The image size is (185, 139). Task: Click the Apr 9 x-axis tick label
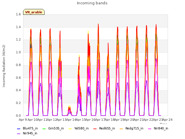click(x=23, y=120)
